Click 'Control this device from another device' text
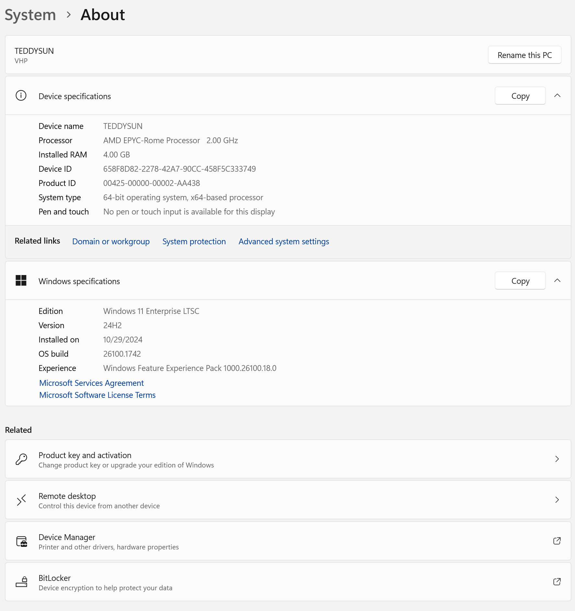 [x=99, y=506]
